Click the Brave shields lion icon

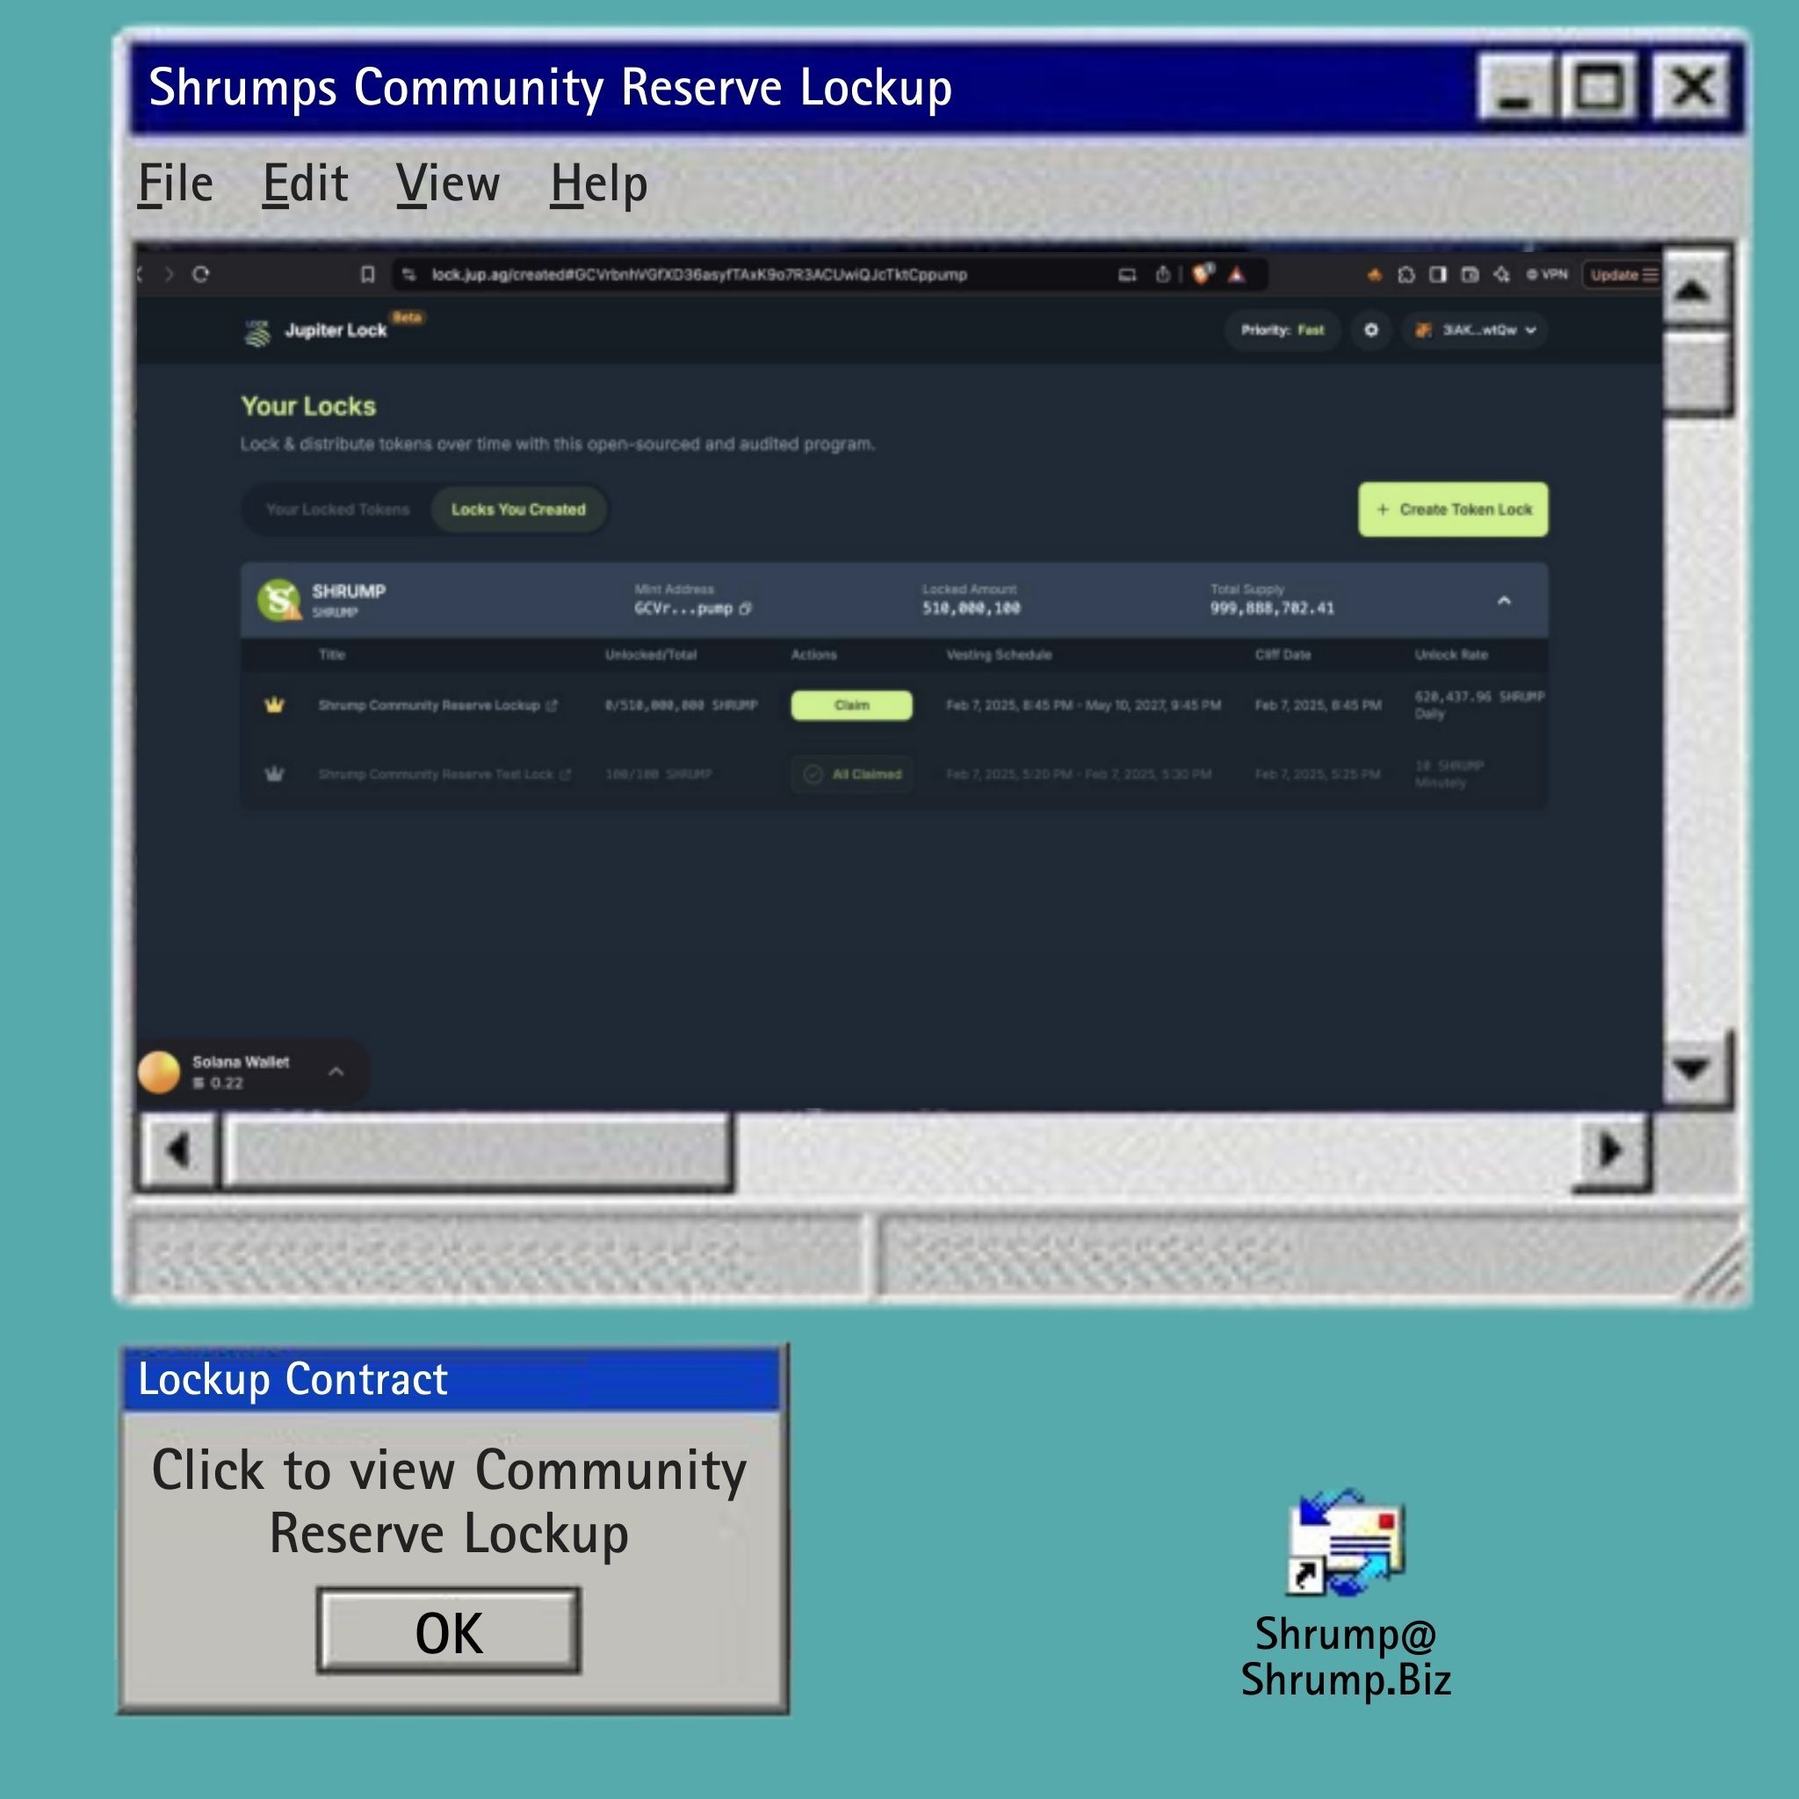pyautogui.click(x=1203, y=274)
